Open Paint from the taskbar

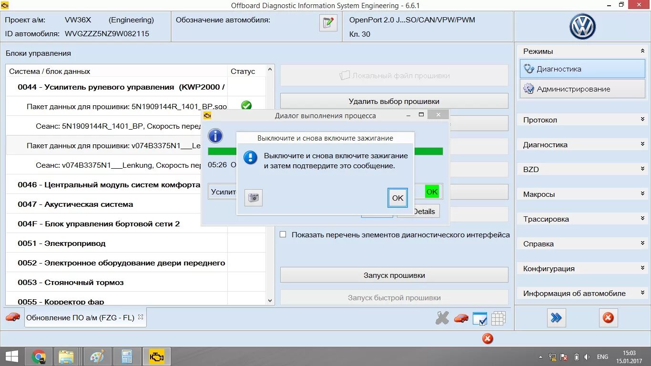(97, 356)
